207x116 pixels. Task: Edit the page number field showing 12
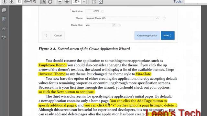tap(19, 2)
